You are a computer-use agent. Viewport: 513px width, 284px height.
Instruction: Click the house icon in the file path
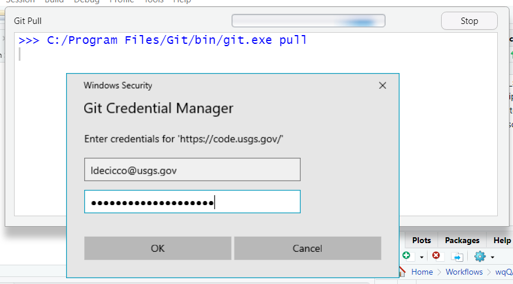[x=402, y=272]
